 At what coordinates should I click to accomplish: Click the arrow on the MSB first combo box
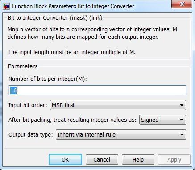(182, 105)
